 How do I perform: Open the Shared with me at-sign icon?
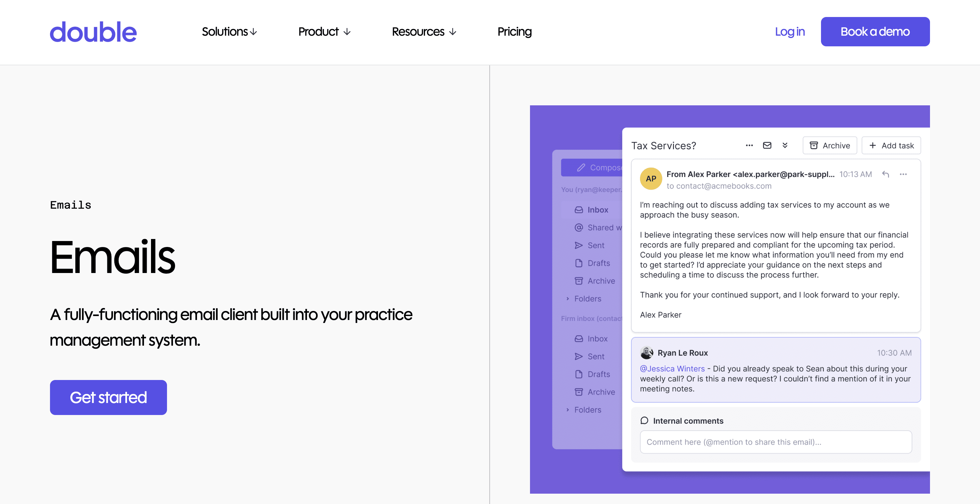(x=579, y=227)
